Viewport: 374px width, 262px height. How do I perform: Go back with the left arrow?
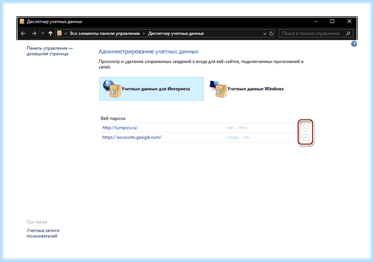coord(23,34)
